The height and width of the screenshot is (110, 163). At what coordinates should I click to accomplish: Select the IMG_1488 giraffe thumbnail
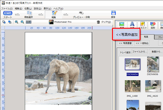[132, 86]
